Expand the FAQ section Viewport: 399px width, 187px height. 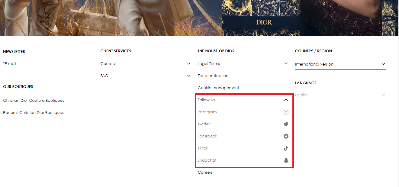(x=188, y=76)
